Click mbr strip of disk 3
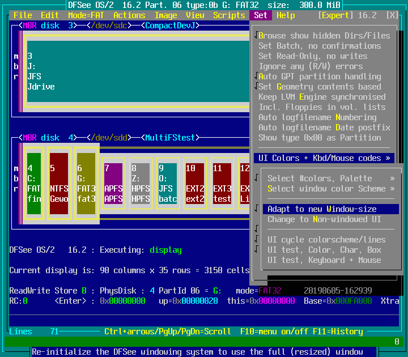The height and width of the screenshot is (357, 408). (16, 66)
